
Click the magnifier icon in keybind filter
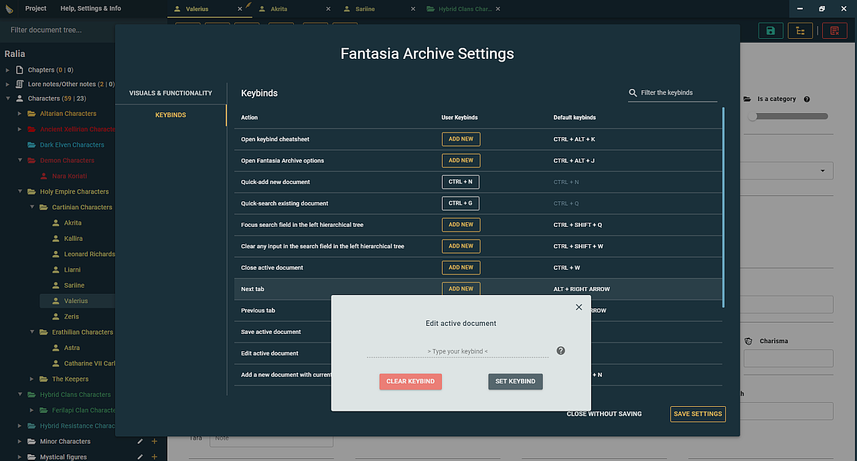tap(633, 93)
